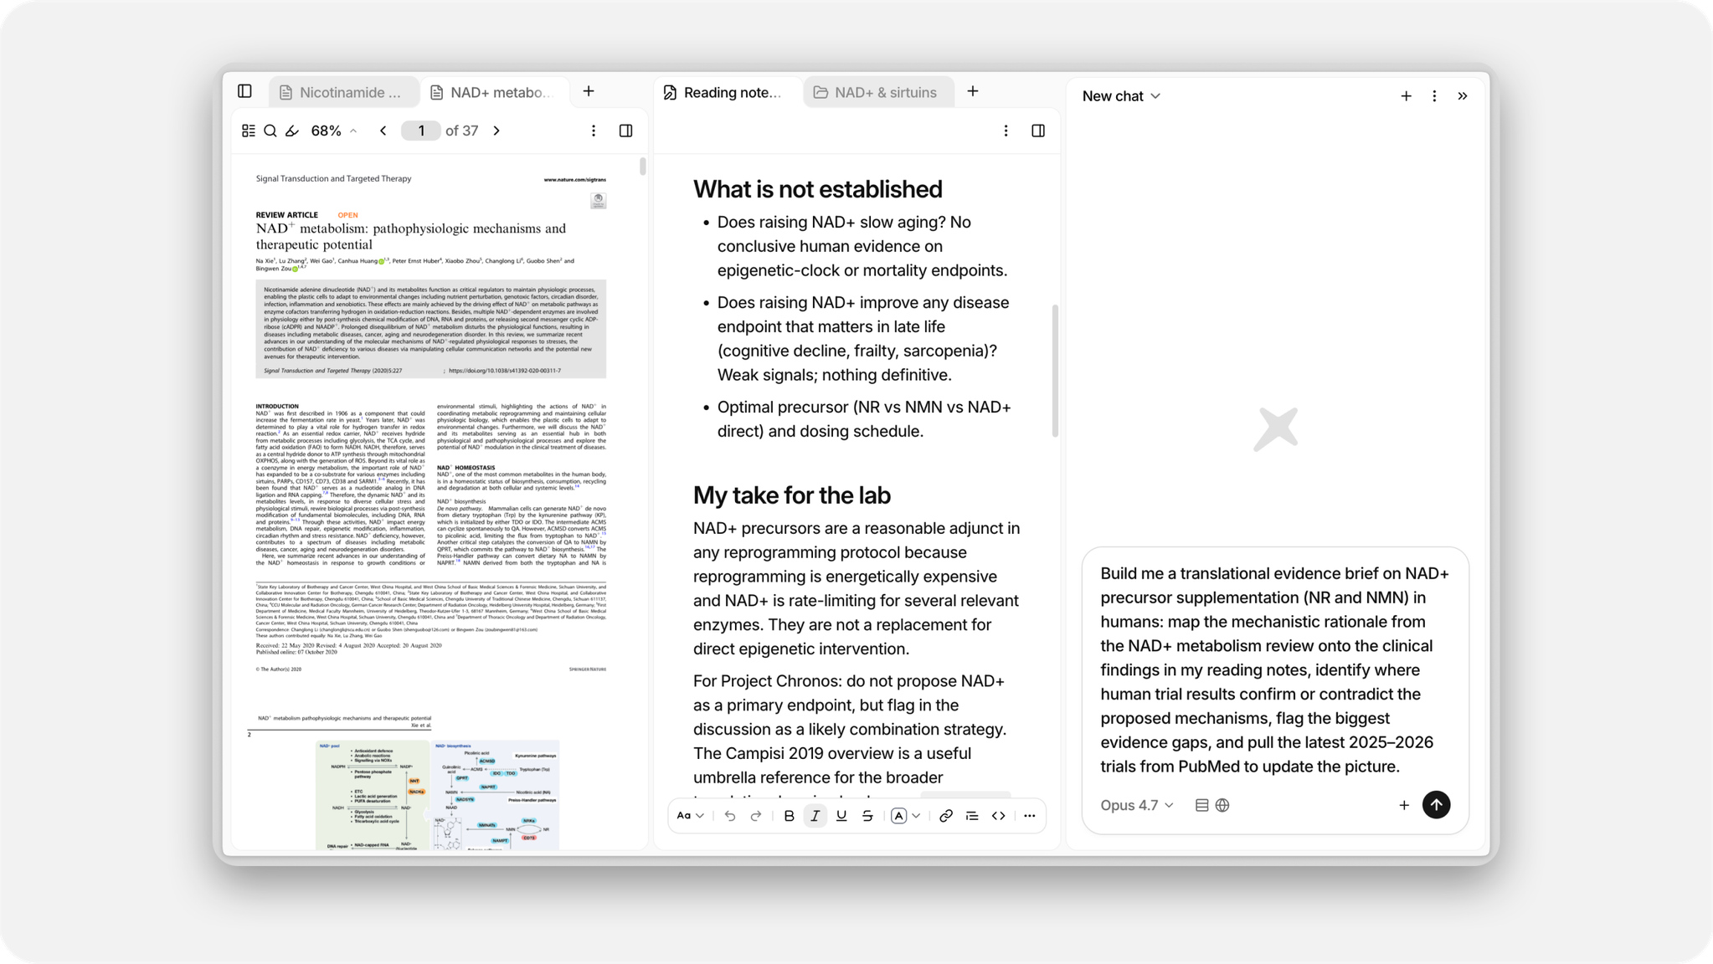1713x964 pixels.
Task: Insert a link in the notes
Action: 945,816
